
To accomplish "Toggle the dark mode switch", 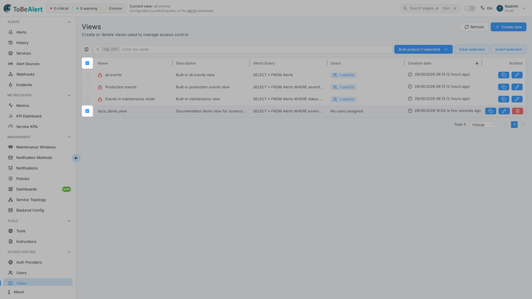I will (x=470, y=8).
